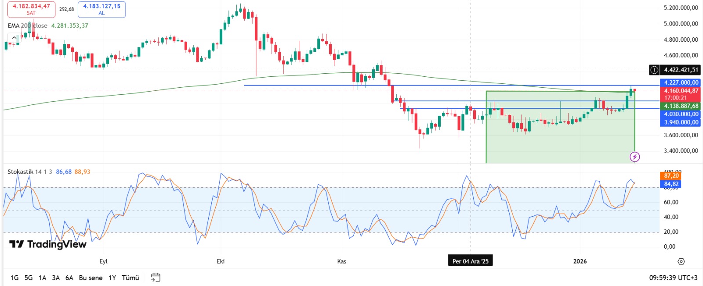Screen dimensions: 703x286
Task: Collapse the indicator legend with chevron arrow
Action: [14, 38]
